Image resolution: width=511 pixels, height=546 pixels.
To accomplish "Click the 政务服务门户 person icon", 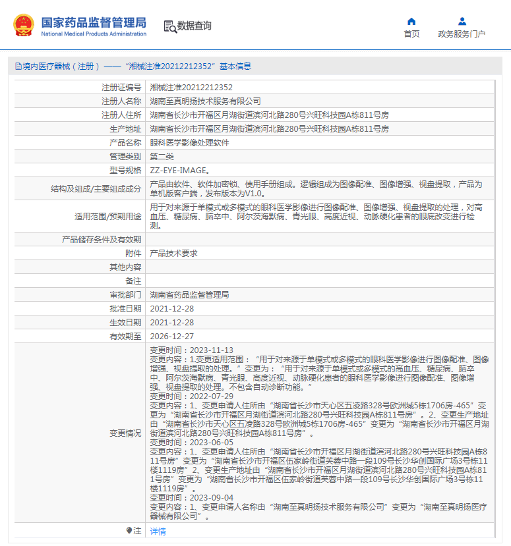I will click(x=462, y=21).
